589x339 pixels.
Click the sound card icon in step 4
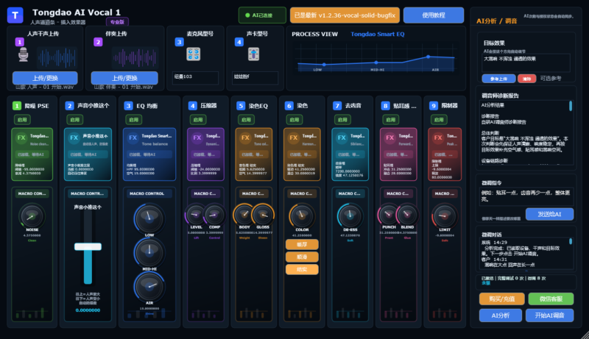253,54
